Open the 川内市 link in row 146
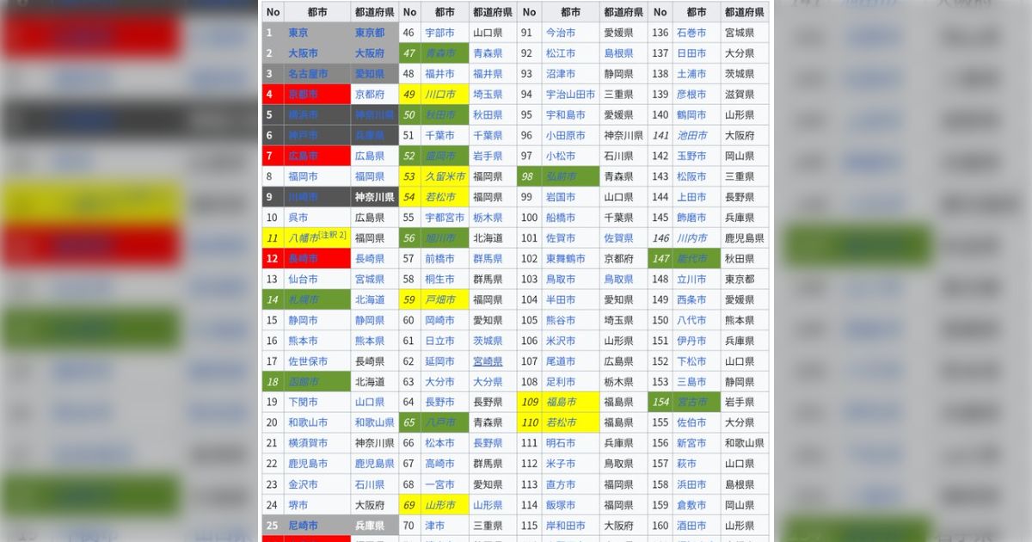 pos(691,238)
